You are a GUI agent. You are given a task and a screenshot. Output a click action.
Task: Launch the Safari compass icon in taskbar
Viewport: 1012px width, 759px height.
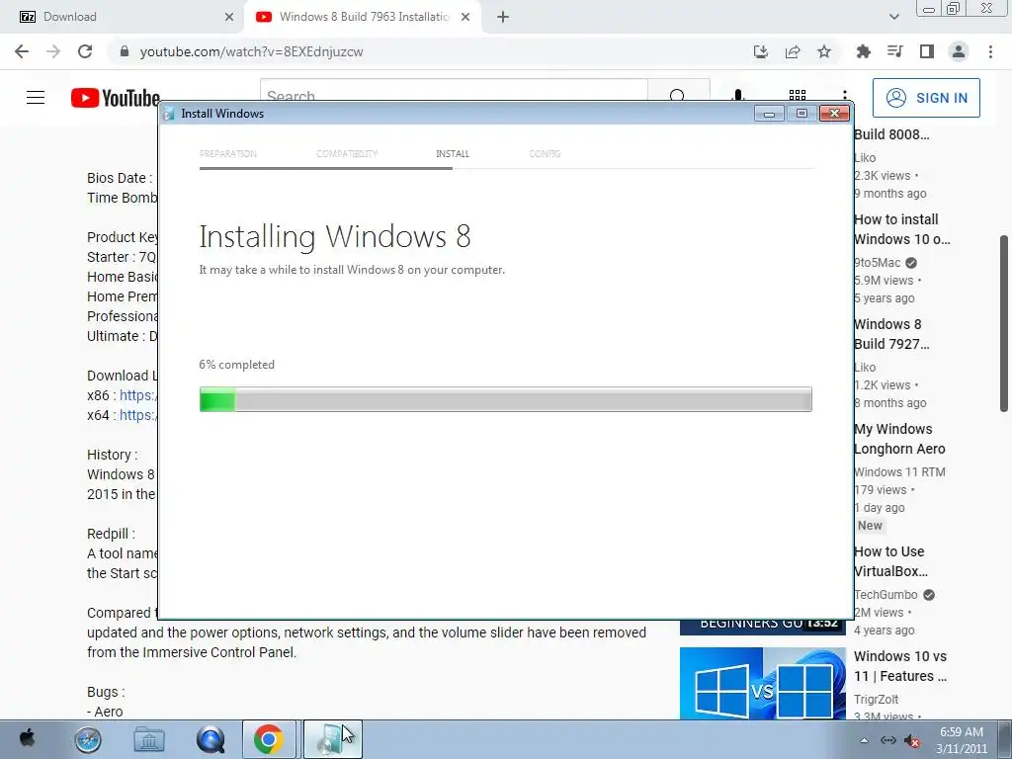coord(88,739)
